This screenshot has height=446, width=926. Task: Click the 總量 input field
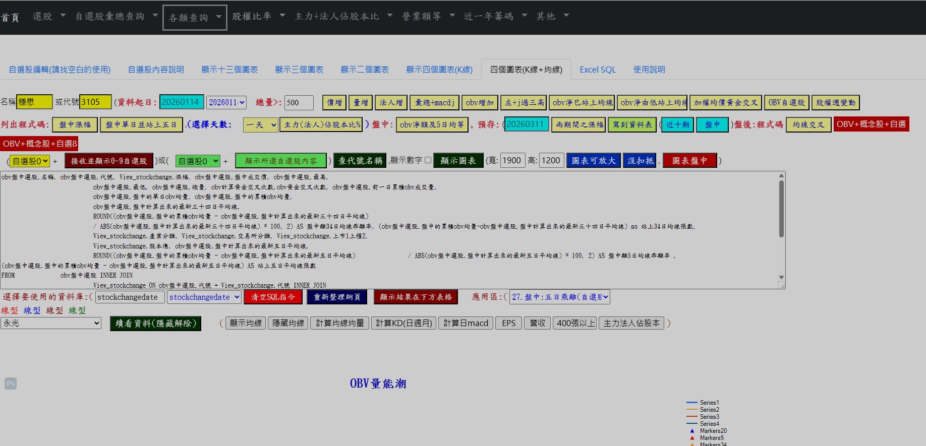(299, 102)
